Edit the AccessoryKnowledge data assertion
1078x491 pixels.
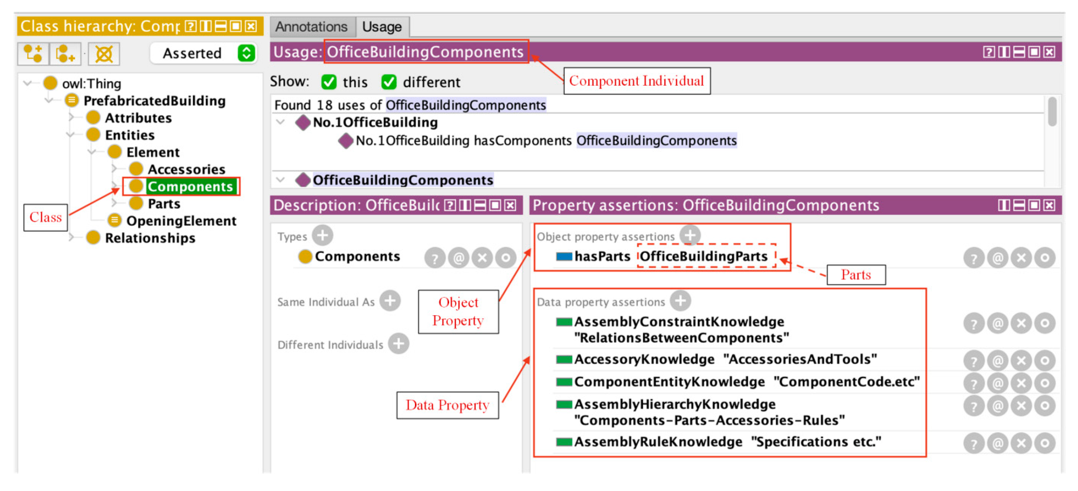[x=1045, y=360]
